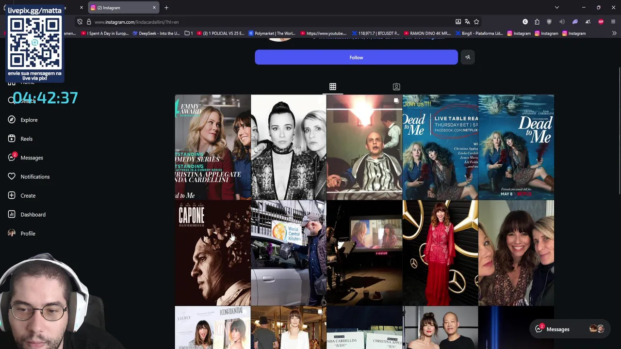Open Dashboard from the sidebar
The image size is (621, 349).
[33, 214]
